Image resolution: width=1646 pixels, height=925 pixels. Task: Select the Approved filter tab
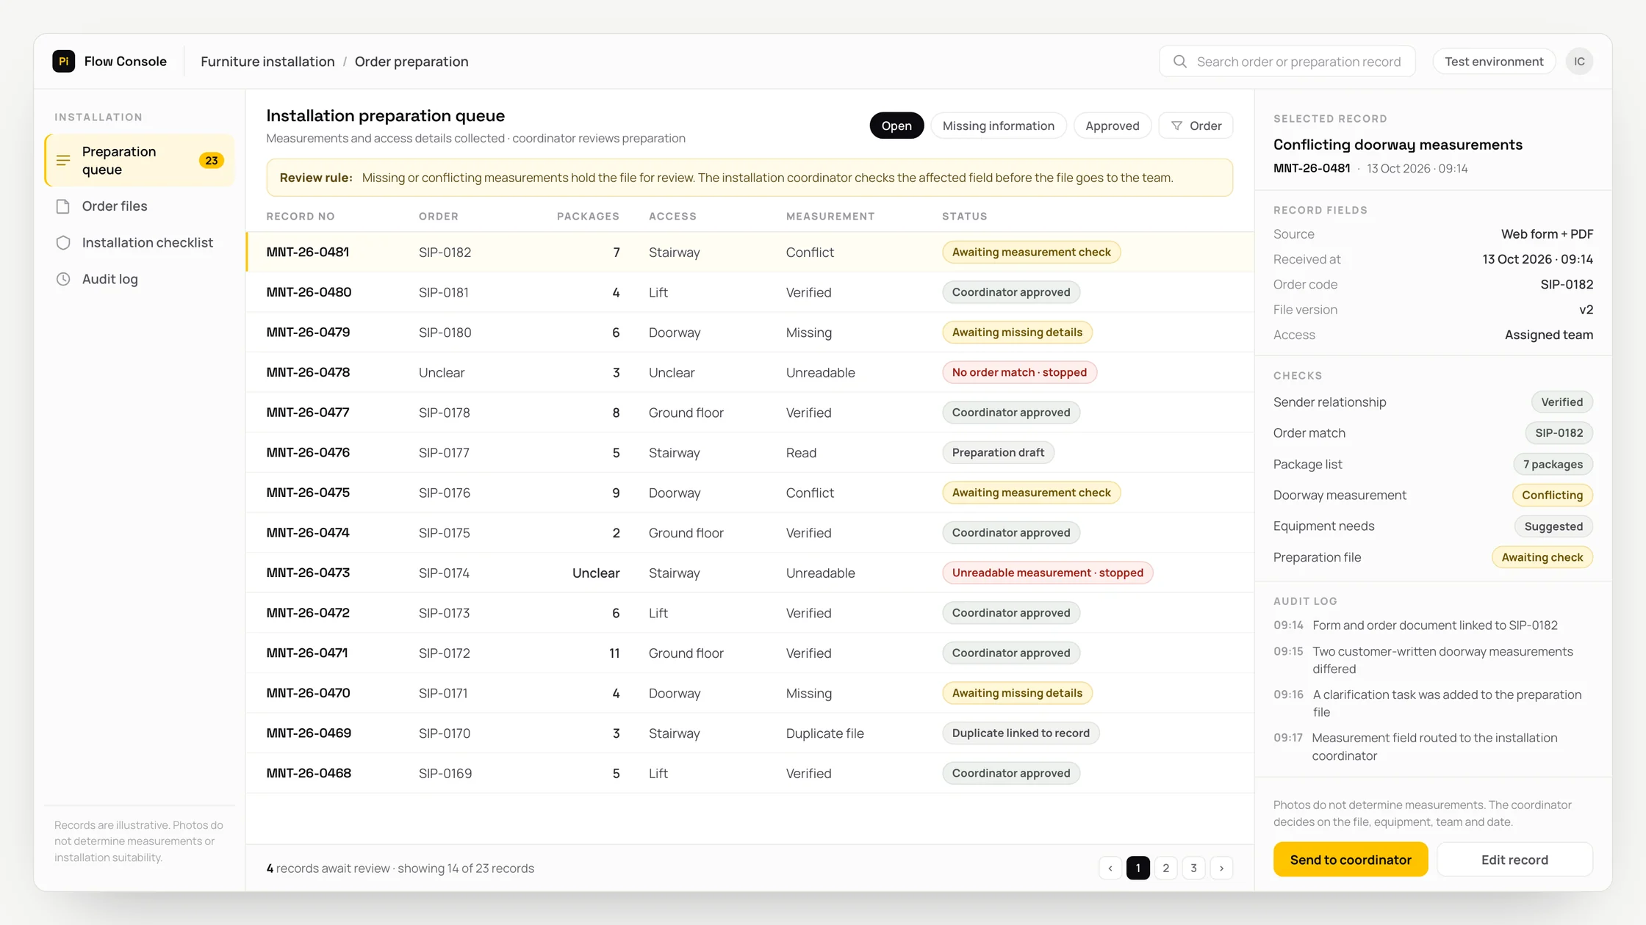(x=1112, y=126)
